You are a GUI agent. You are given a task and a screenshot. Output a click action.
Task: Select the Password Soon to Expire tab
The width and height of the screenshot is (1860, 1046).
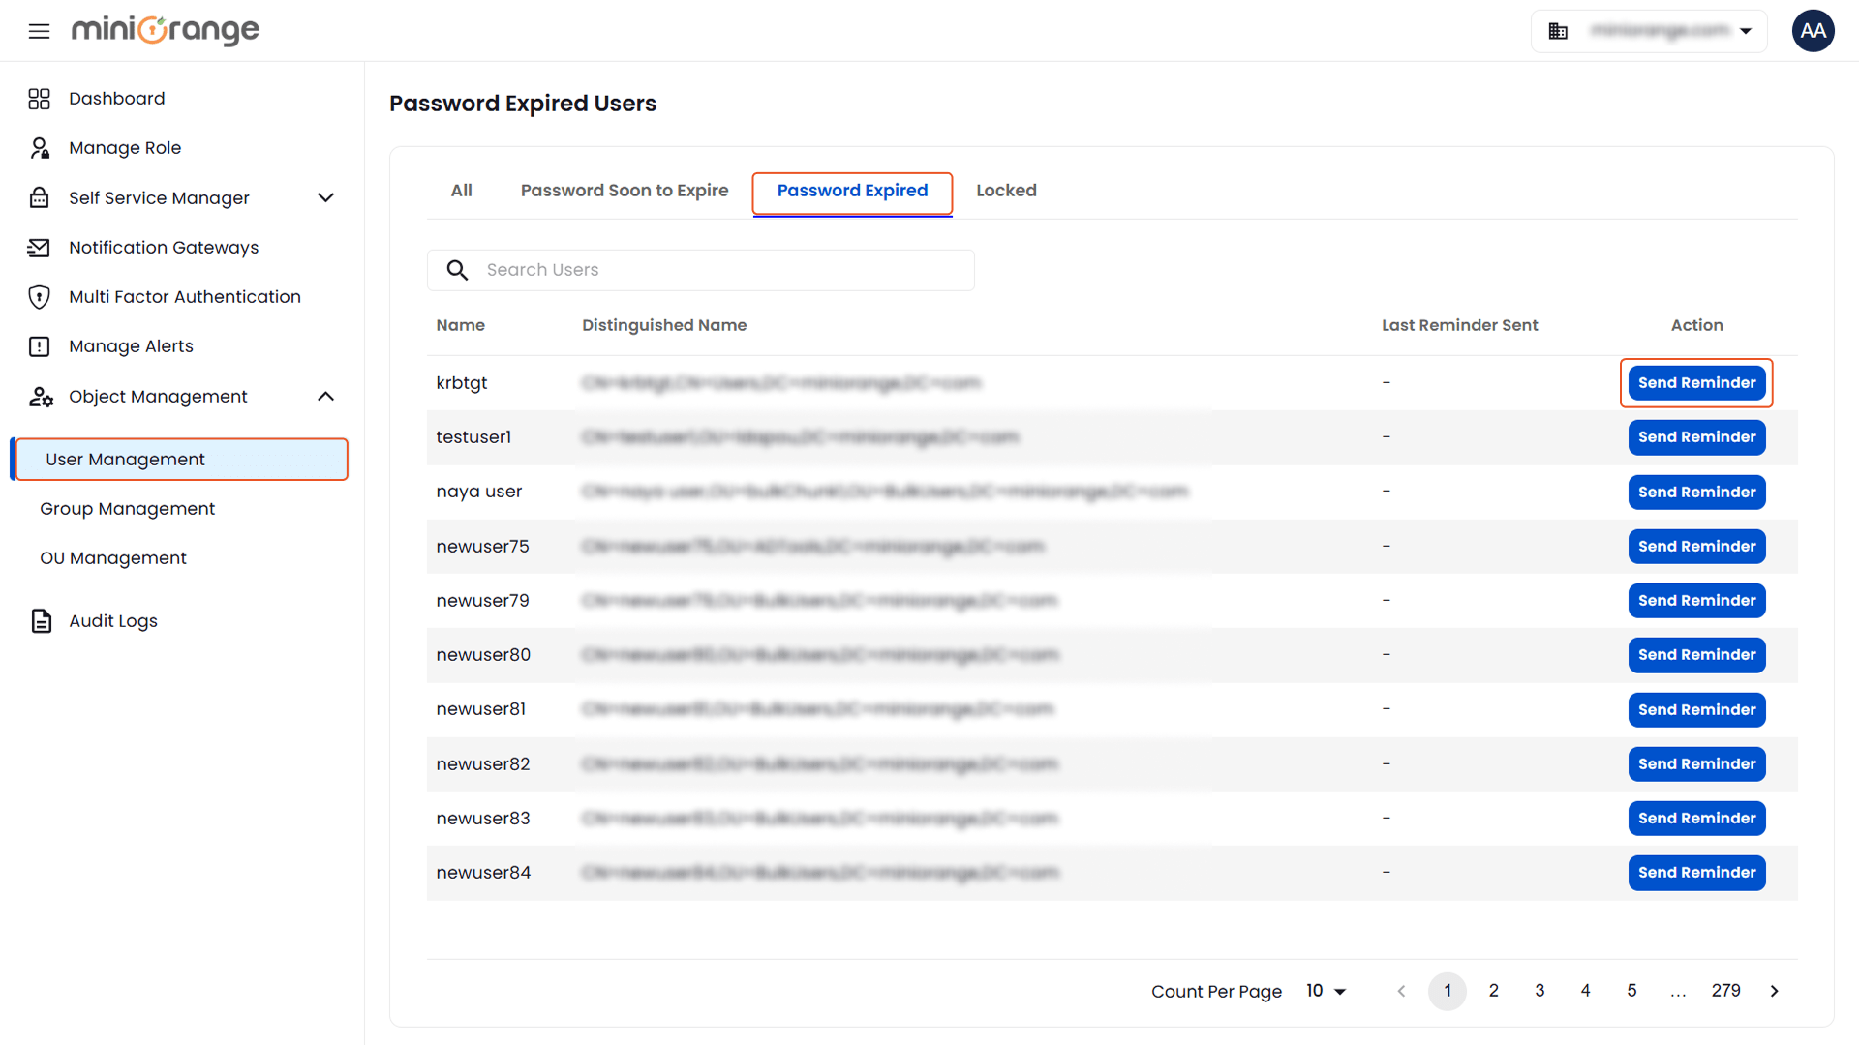[625, 190]
